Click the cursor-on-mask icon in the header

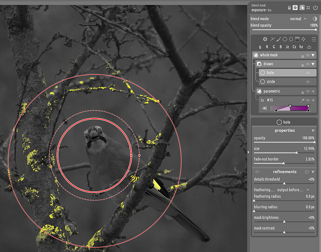click(302, 8)
